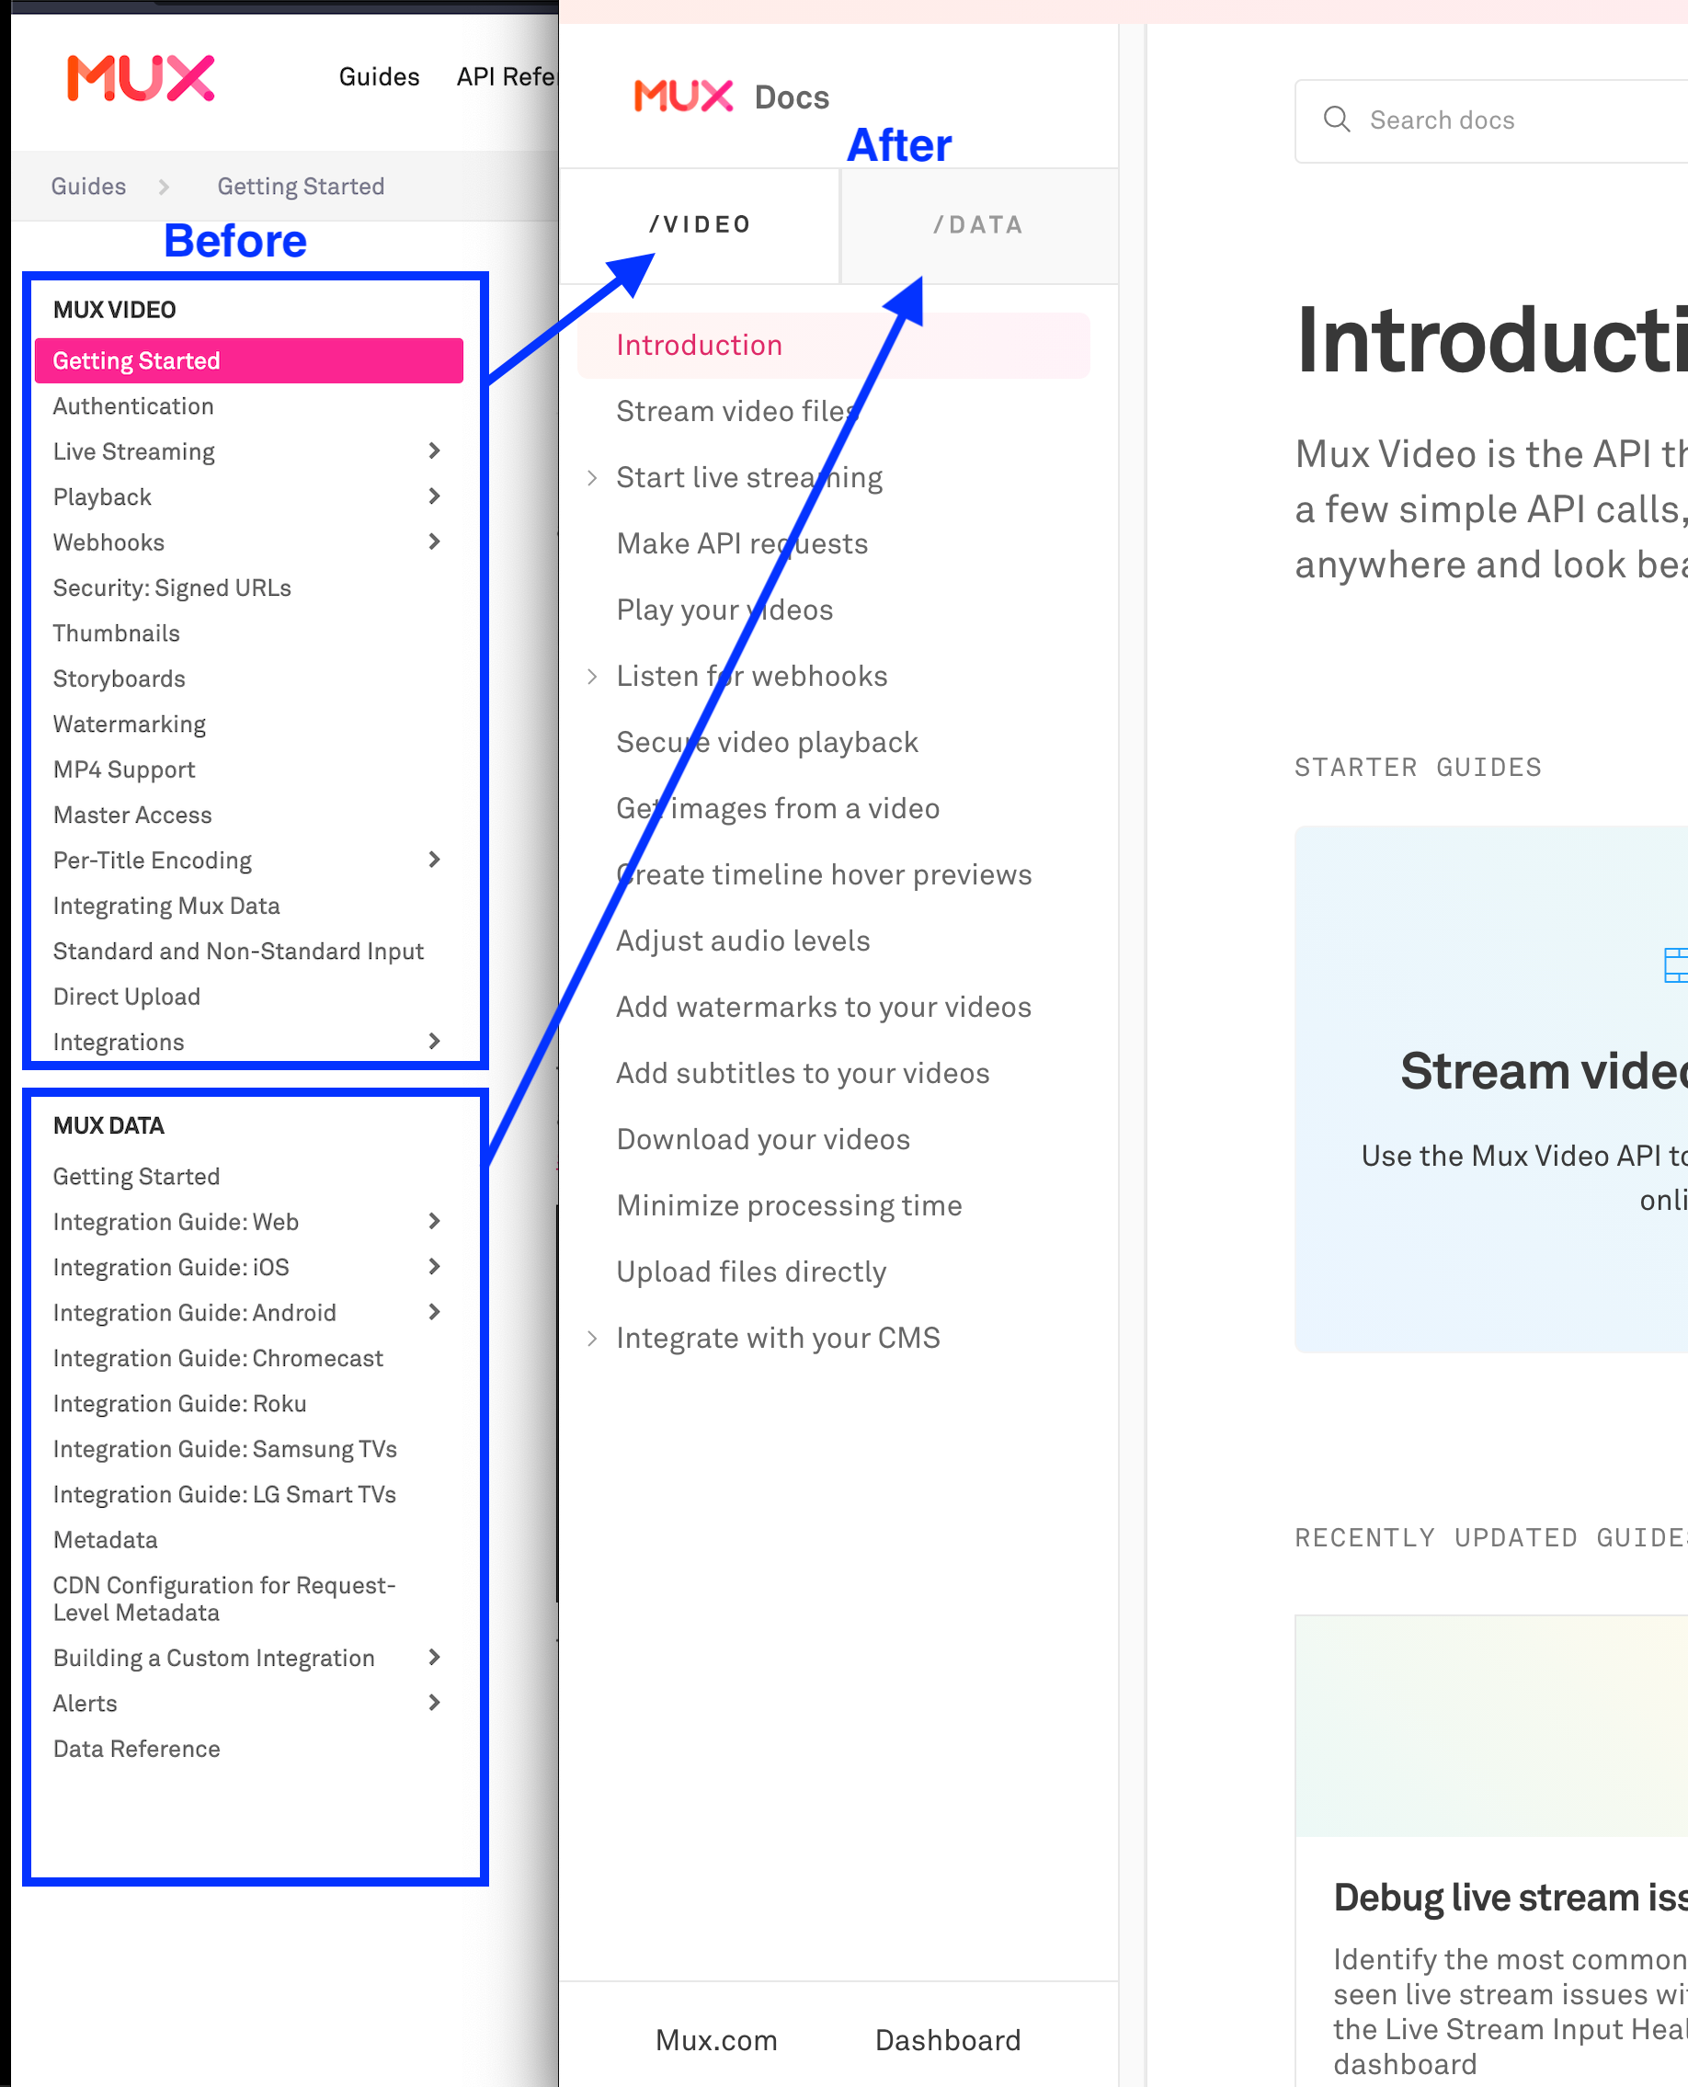This screenshot has width=1688, height=2087.
Task: Open Integrating Mux Data guide
Action: [x=166, y=906]
